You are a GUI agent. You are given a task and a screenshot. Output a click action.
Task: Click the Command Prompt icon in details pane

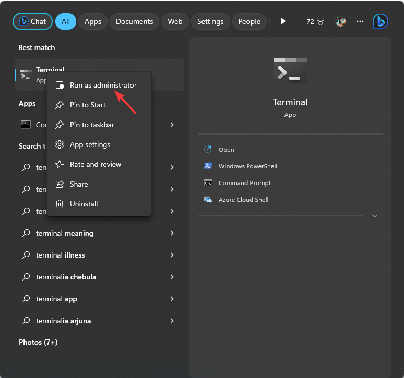(x=208, y=183)
